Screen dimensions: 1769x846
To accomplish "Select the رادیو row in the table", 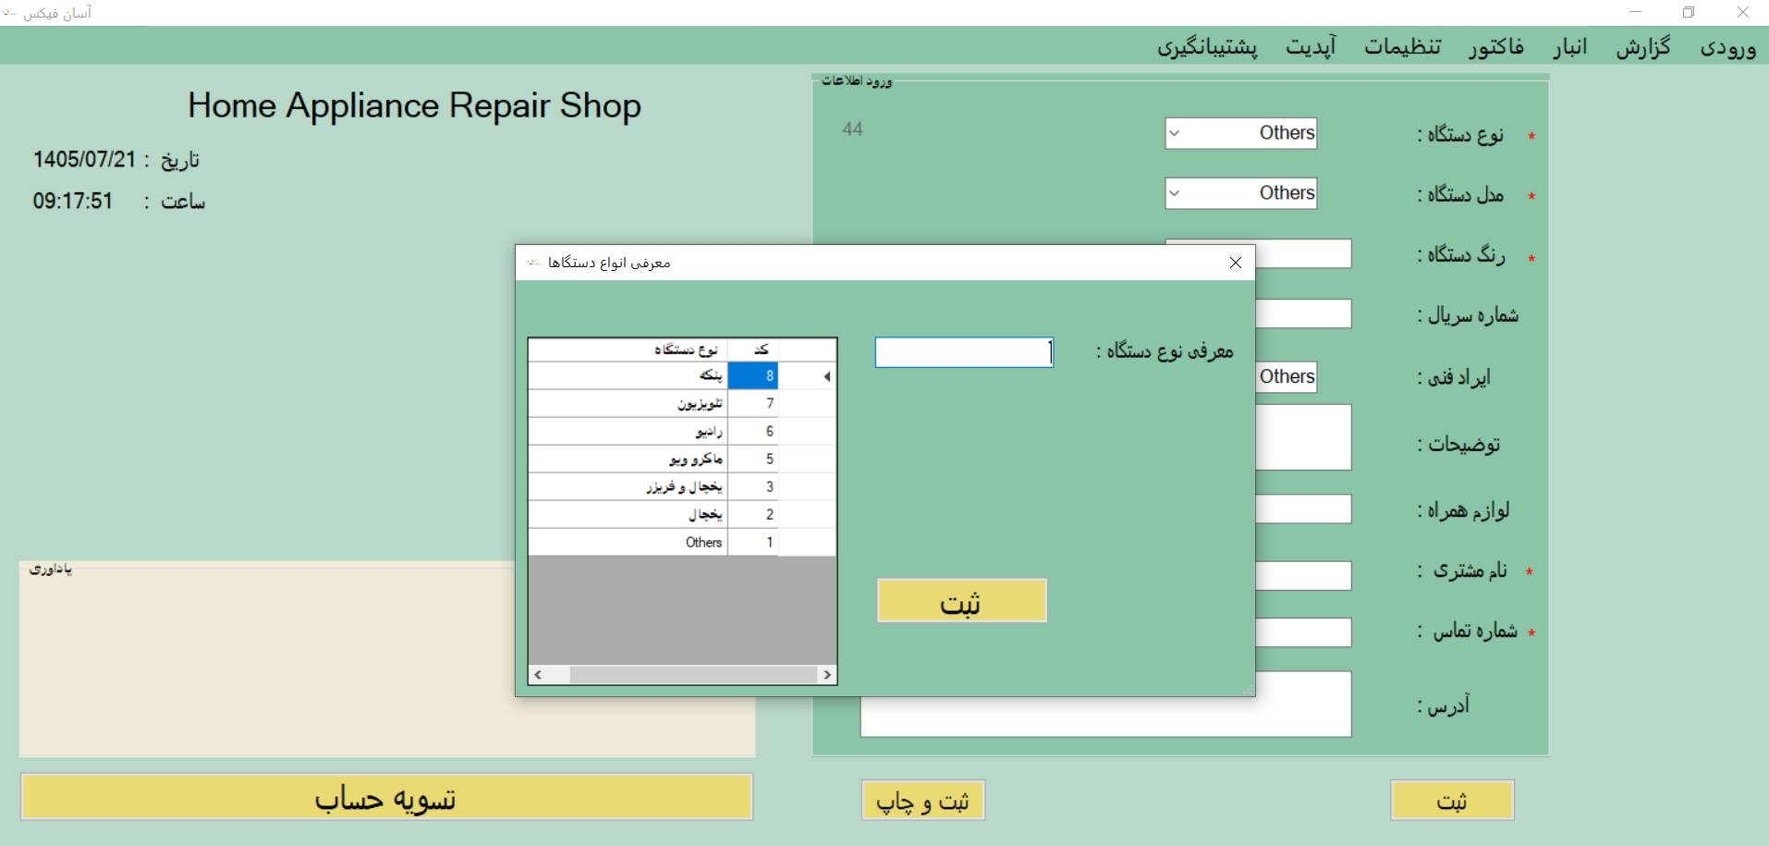I will click(x=682, y=431).
